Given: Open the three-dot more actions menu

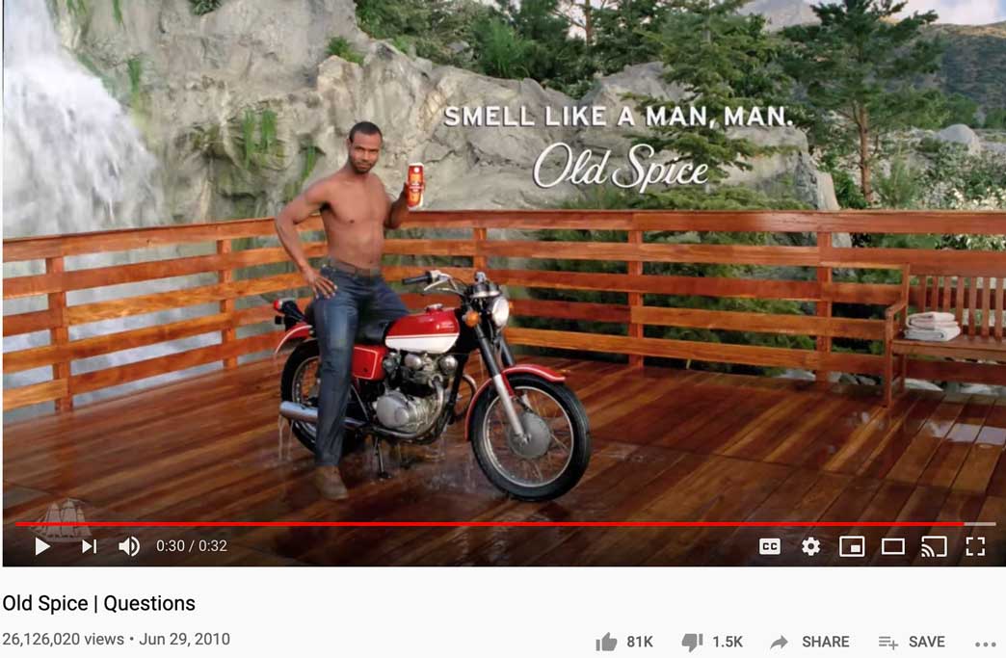Looking at the screenshot, I should [985, 645].
